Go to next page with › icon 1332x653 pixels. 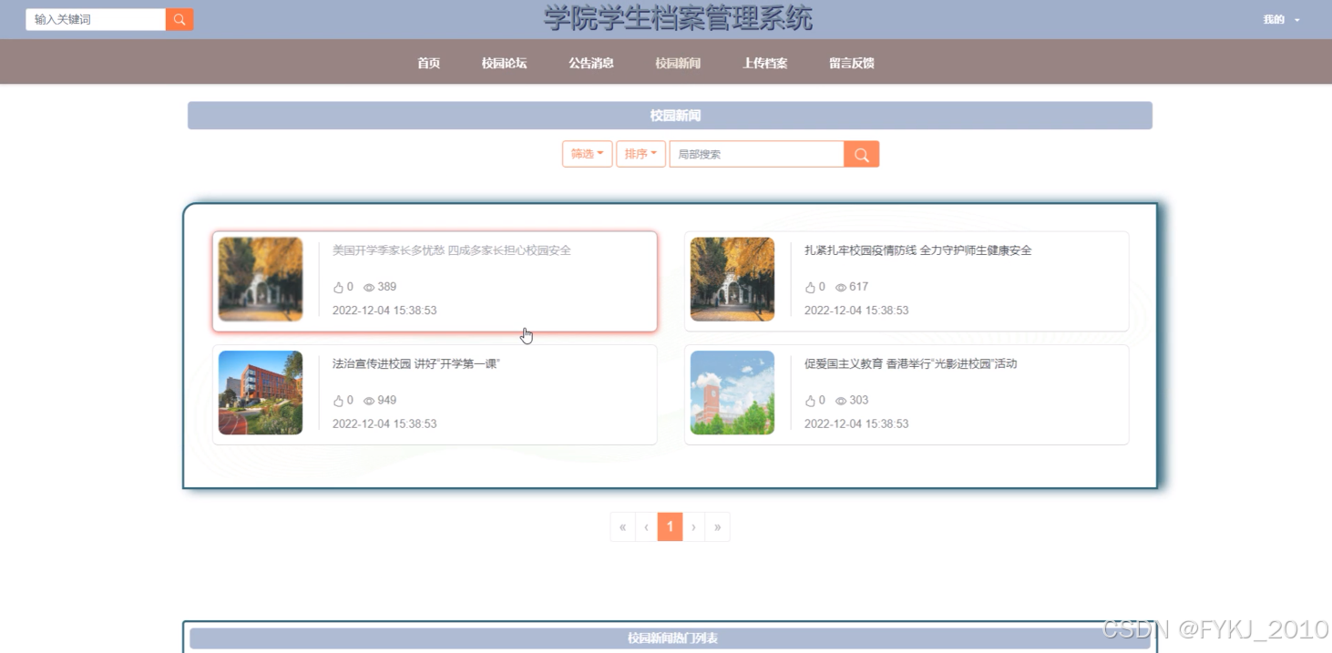coord(693,526)
